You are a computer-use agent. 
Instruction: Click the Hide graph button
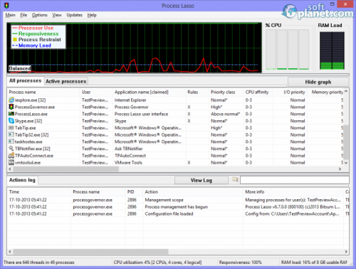tap(318, 82)
